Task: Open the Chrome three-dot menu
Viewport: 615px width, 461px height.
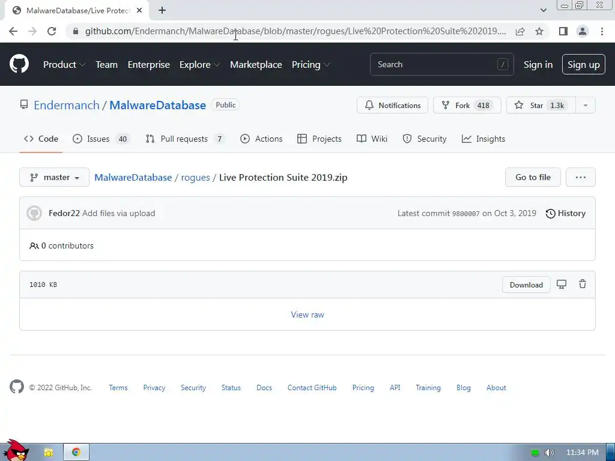Action: click(602, 31)
